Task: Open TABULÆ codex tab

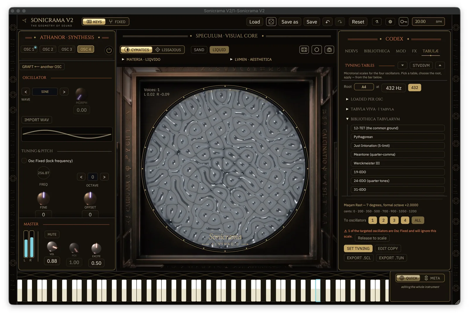Action: coord(430,51)
